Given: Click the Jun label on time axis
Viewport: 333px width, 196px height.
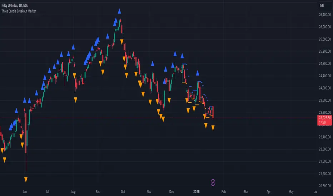Looking at the screenshot, I should (x=25, y=192).
